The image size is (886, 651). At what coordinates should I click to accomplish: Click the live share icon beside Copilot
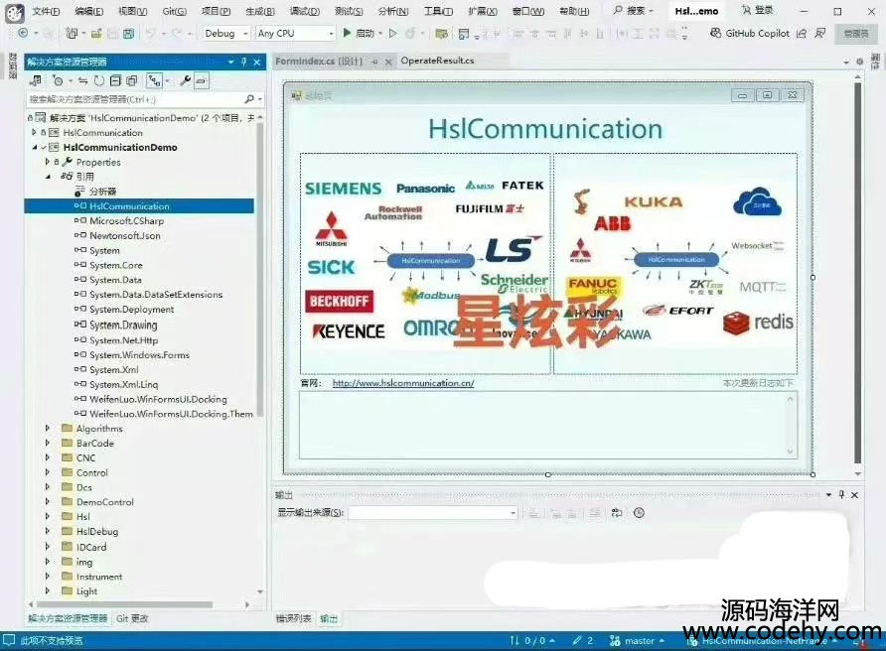tap(802, 34)
